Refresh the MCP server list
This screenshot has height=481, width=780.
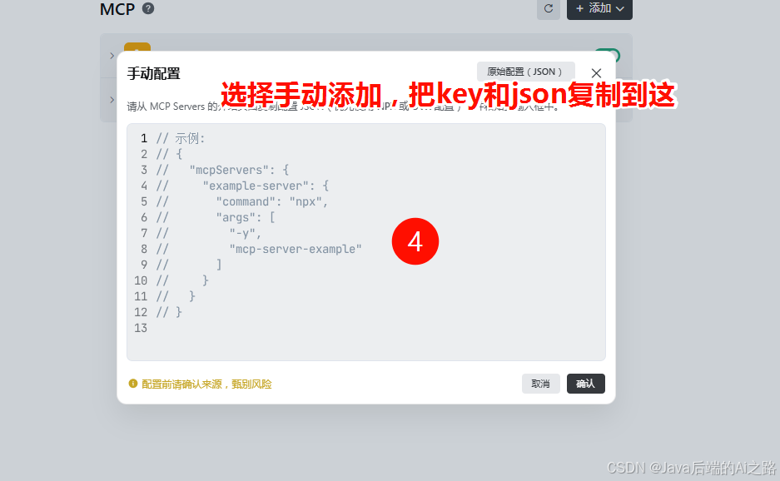pyautogui.click(x=549, y=8)
